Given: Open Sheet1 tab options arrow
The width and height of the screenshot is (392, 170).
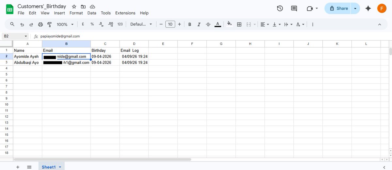Looking at the screenshot, I should click(x=60, y=167).
